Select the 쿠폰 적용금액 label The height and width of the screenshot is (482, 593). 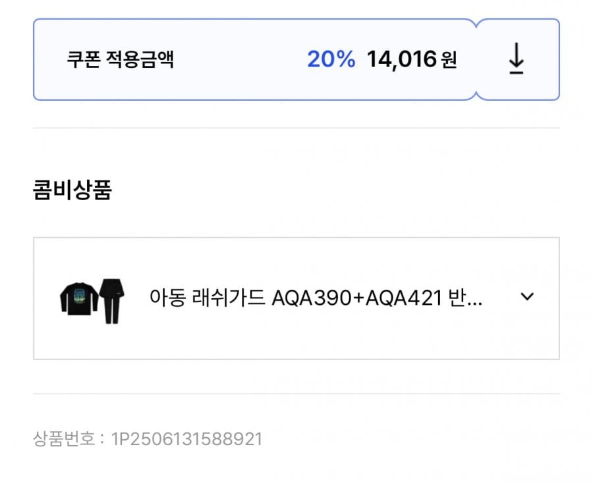pyautogui.click(x=121, y=59)
